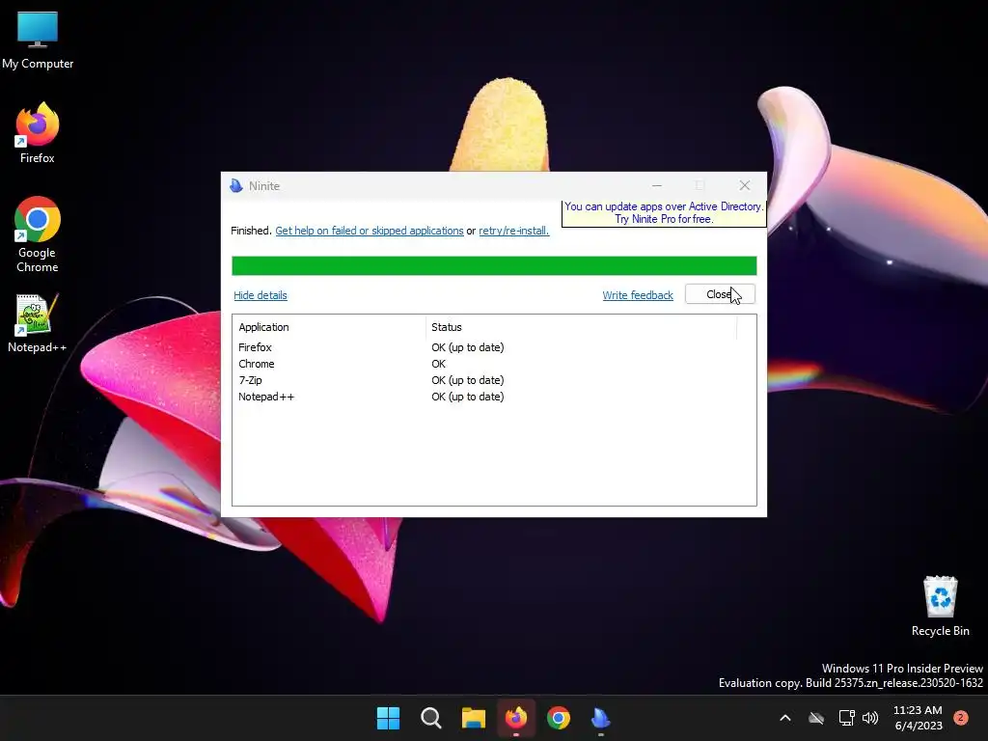Click the Finished. status text

(251, 231)
